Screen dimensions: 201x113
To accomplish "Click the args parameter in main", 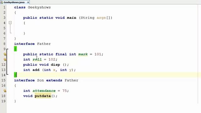I will click(x=101, y=18).
